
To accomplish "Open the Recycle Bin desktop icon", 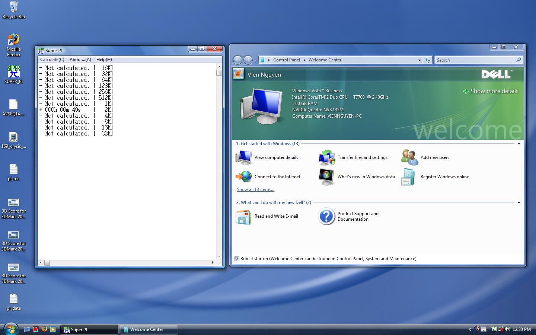I will pyautogui.click(x=13, y=10).
